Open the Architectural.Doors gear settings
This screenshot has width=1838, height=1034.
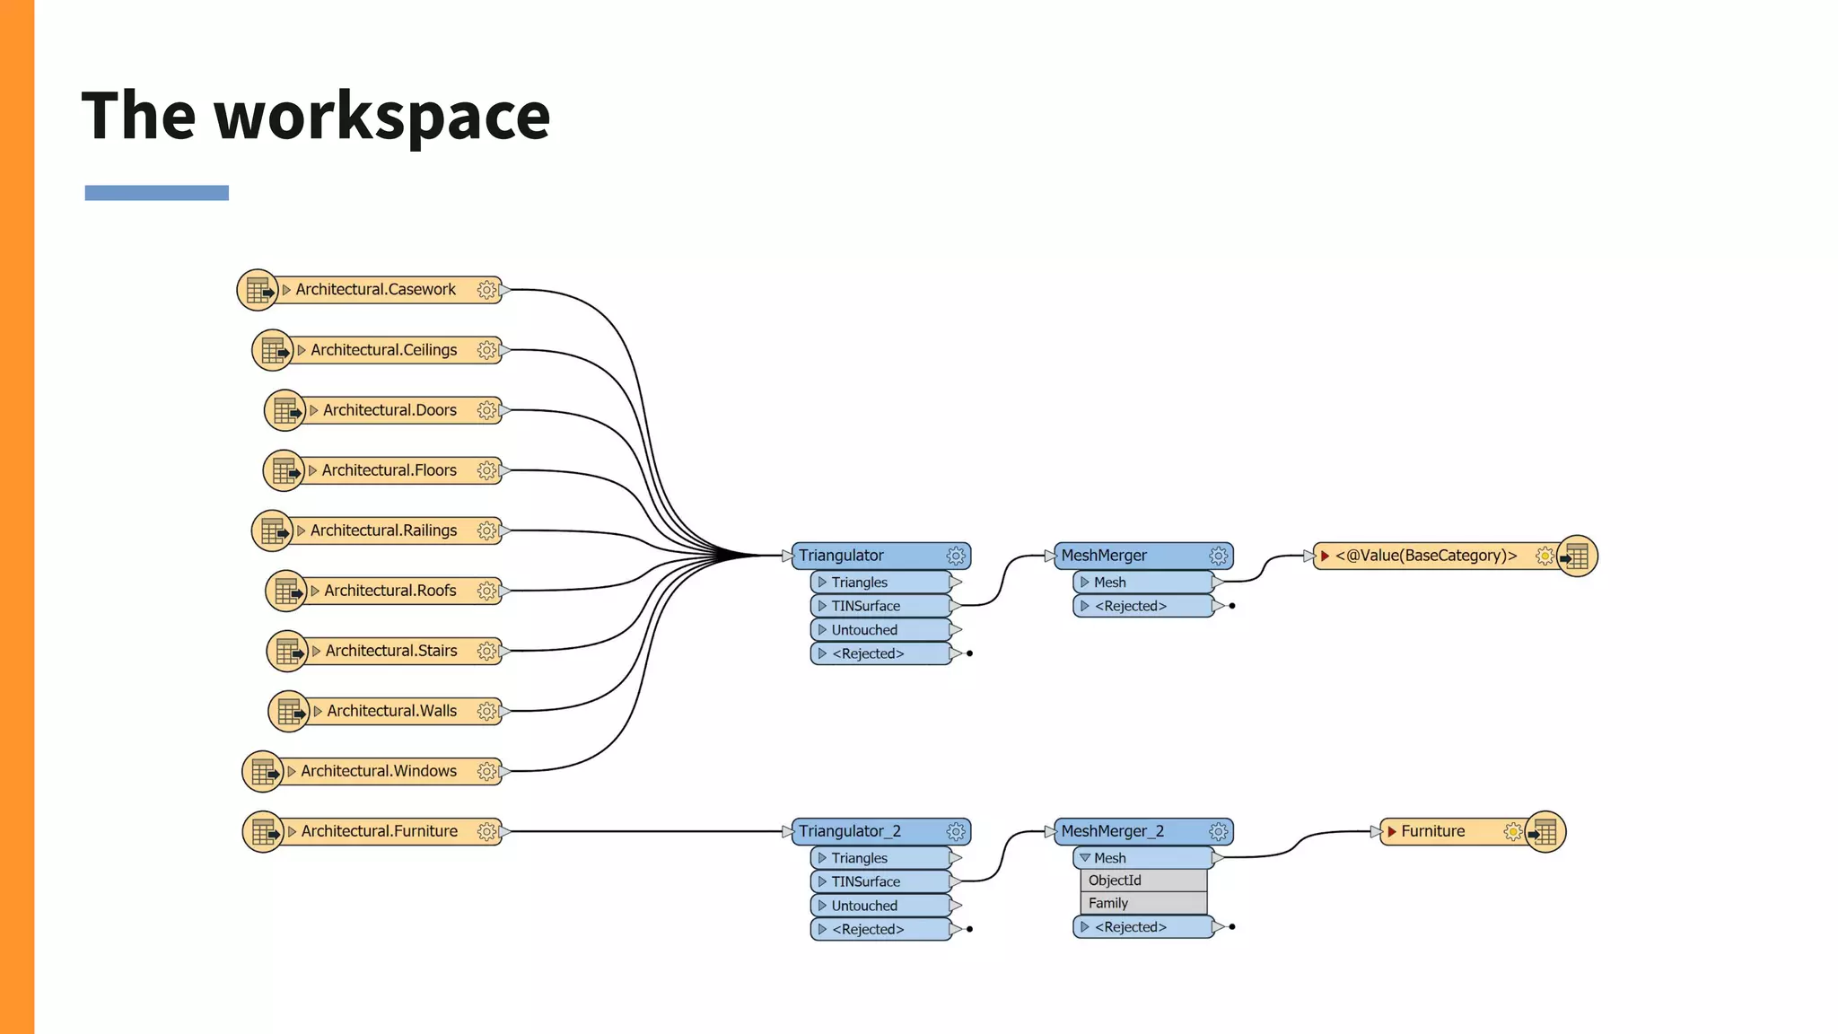tap(486, 410)
